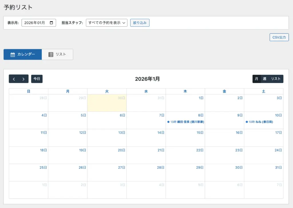Expand the 担当スタッフ dropdown
The width and height of the screenshot is (293, 208).
(106, 23)
